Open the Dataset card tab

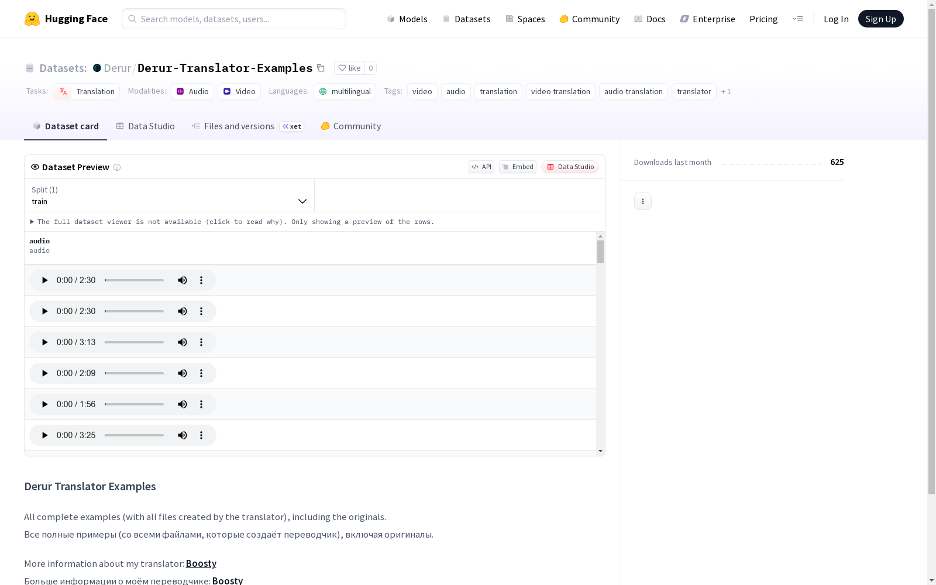pyautogui.click(x=66, y=126)
